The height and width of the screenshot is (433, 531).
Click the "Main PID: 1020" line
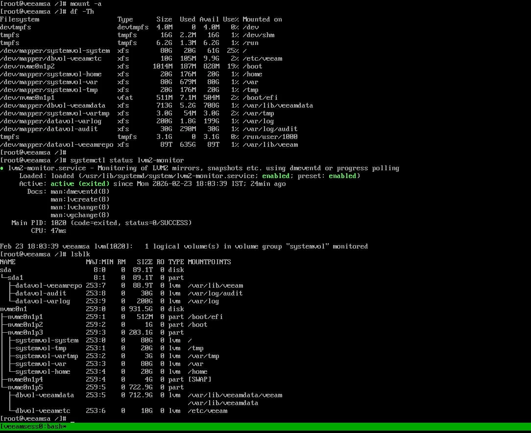pyautogui.click(x=101, y=223)
